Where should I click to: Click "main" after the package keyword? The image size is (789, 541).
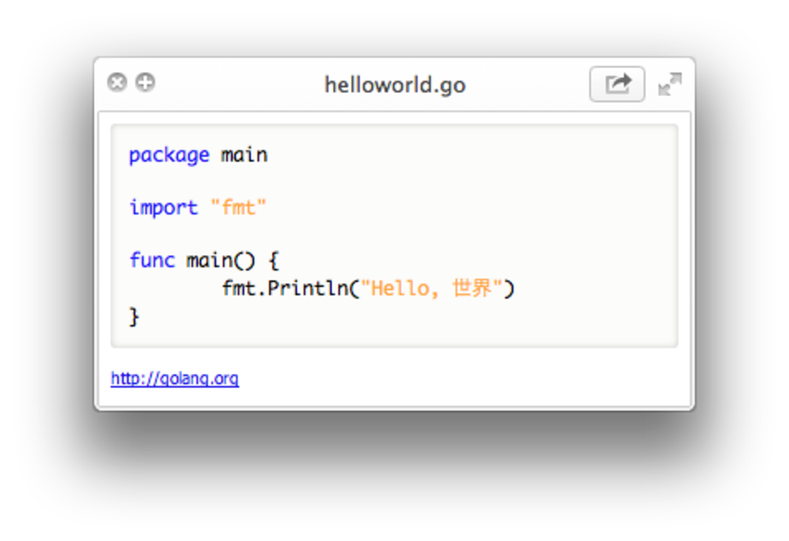[244, 155]
